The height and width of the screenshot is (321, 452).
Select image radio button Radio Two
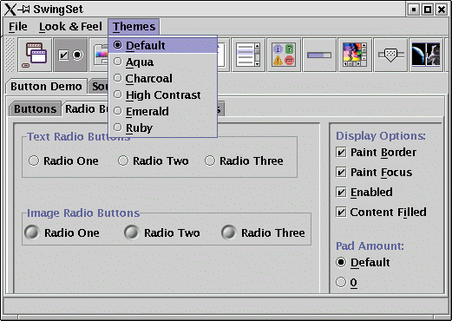(162, 233)
